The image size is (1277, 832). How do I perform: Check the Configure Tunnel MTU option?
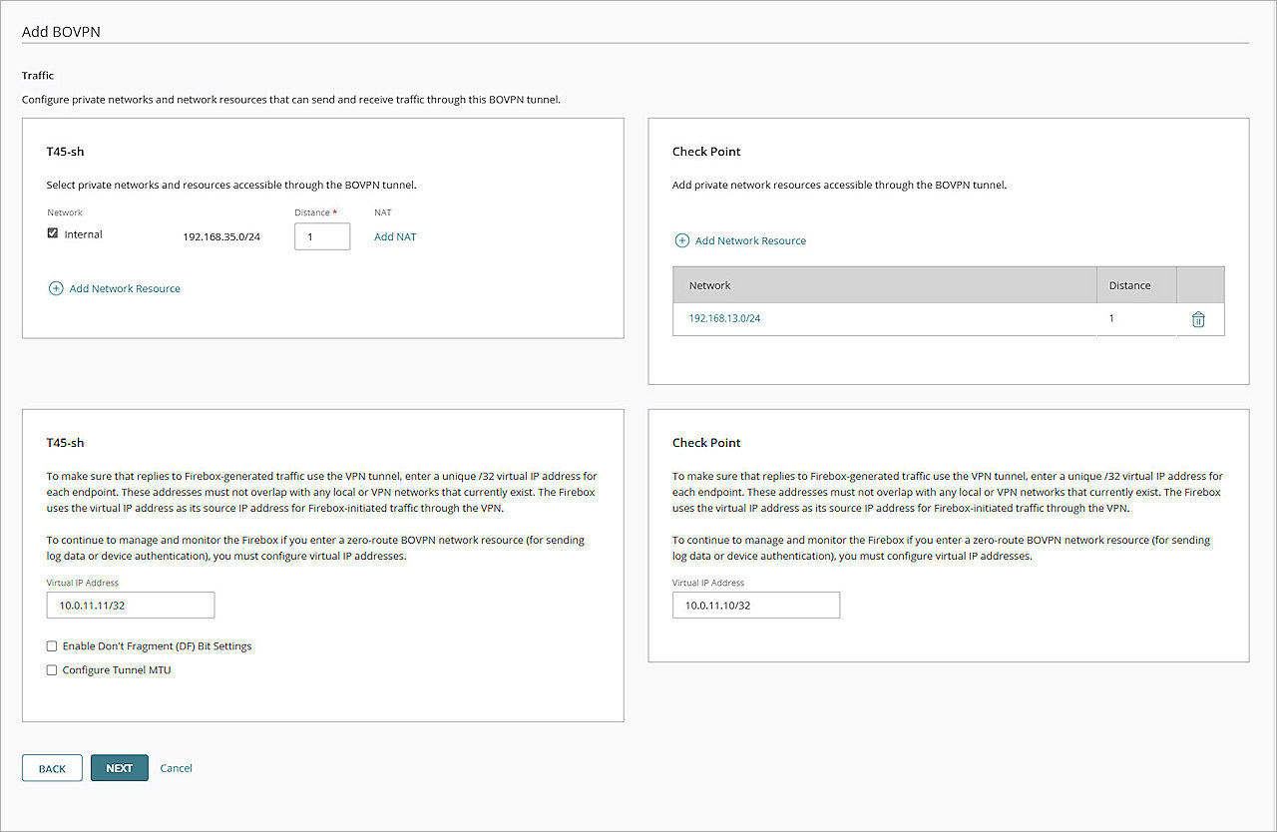(52, 670)
